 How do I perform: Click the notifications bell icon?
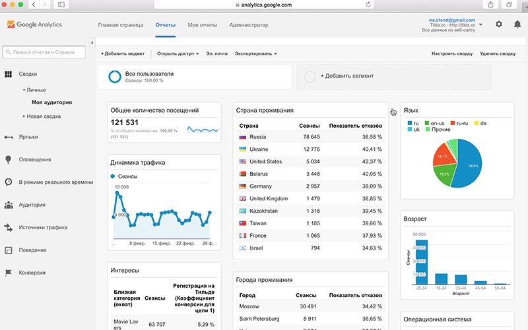click(x=517, y=24)
